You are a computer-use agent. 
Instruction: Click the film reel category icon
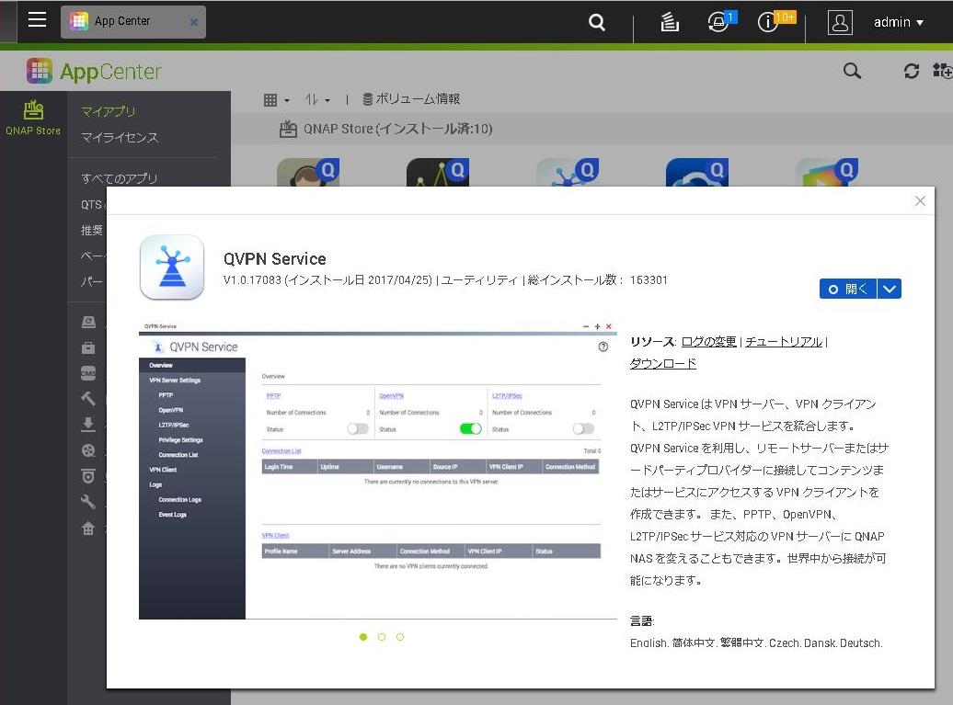[x=88, y=450]
